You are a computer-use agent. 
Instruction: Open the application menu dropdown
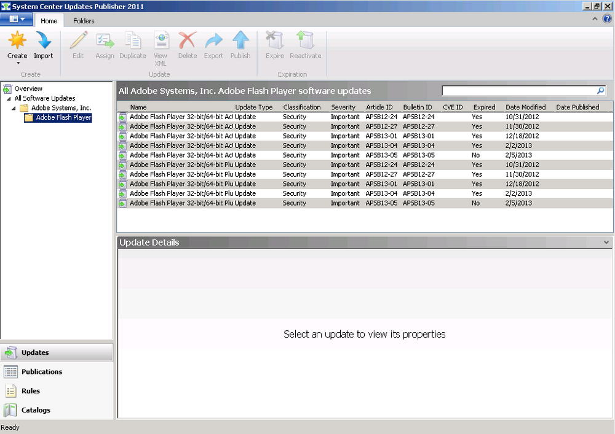17,19
